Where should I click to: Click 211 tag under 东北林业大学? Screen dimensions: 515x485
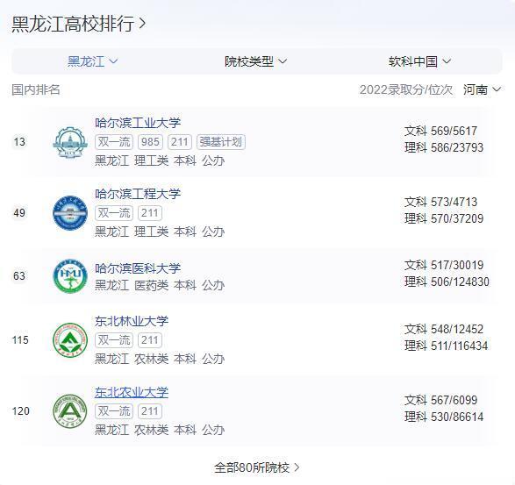point(150,340)
